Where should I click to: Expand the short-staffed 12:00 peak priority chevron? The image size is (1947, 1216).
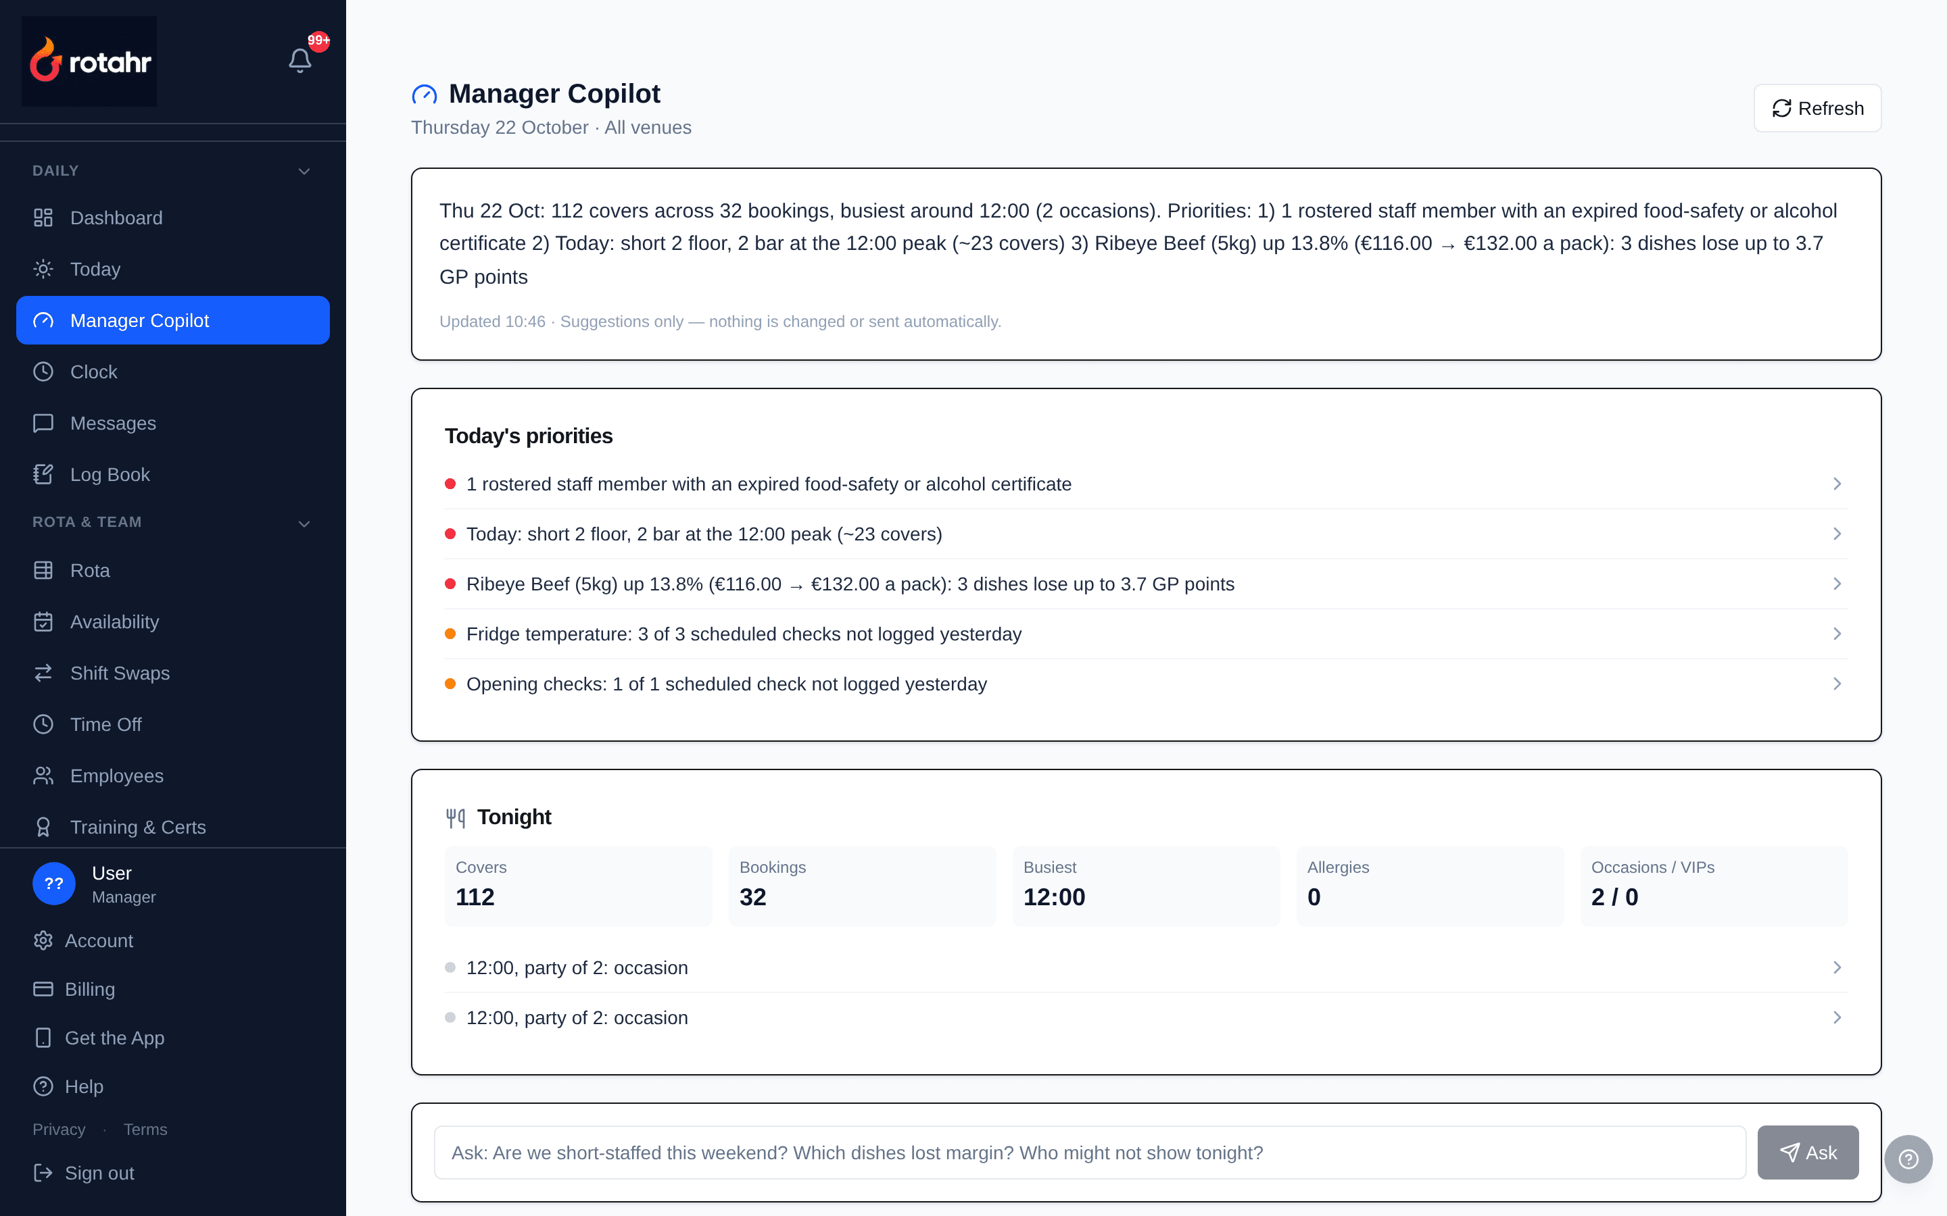tap(1837, 534)
